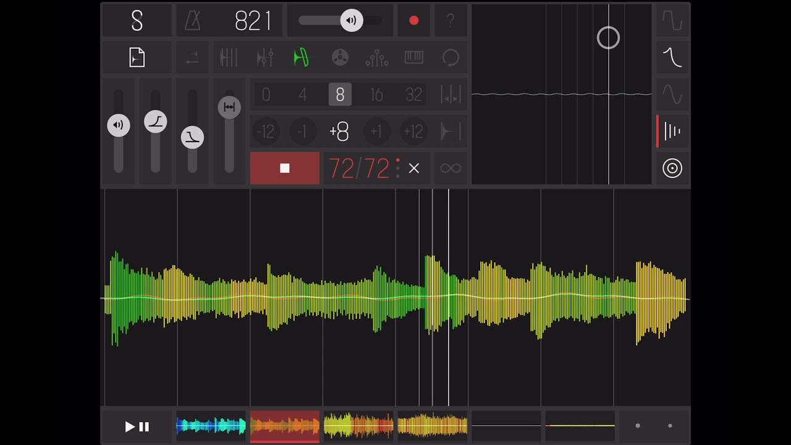
Task: Click the white playhead line in waveform
Action: click(x=449, y=297)
